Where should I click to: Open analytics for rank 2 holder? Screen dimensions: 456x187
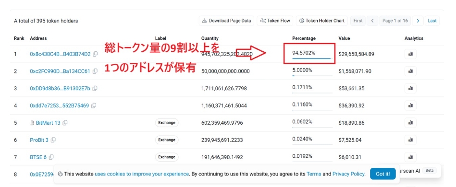tap(410, 71)
